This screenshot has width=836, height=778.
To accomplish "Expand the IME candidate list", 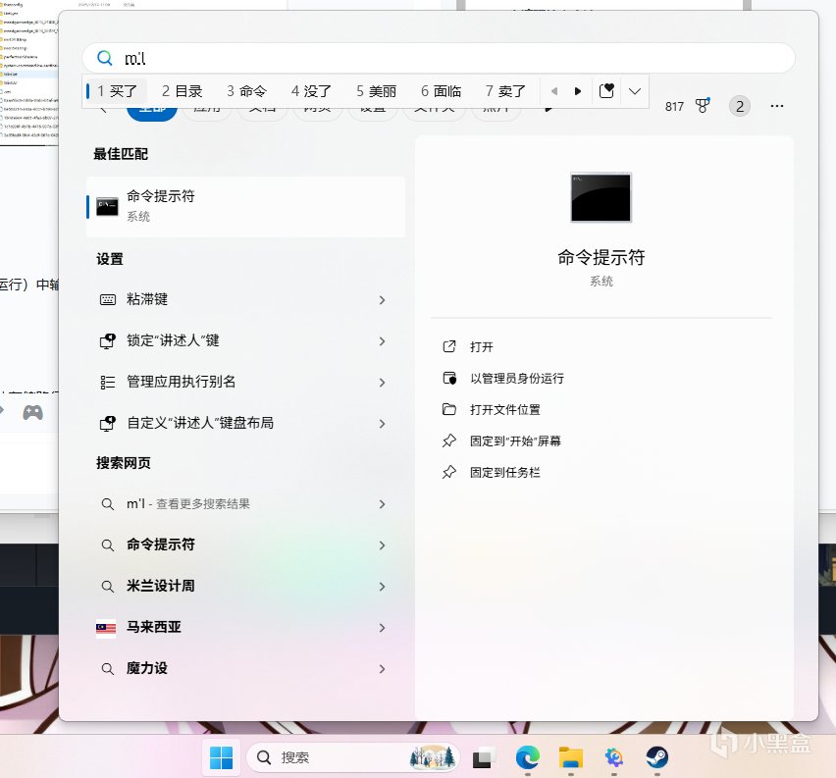I will click(635, 91).
